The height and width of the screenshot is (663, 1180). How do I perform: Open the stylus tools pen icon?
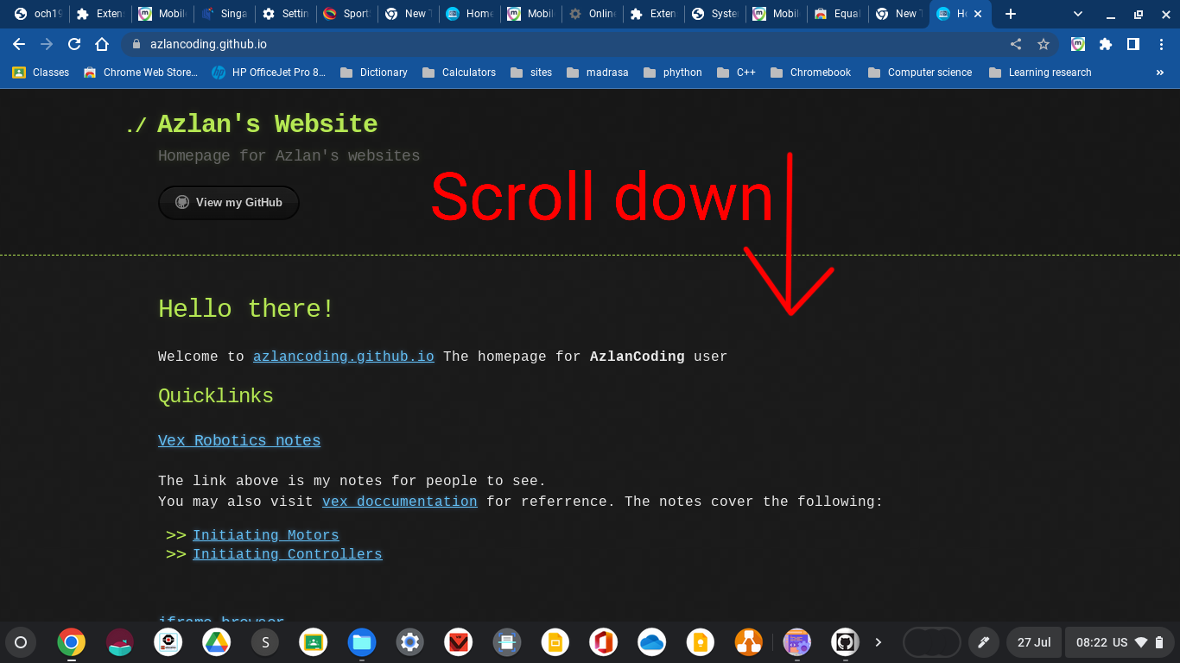982,642
